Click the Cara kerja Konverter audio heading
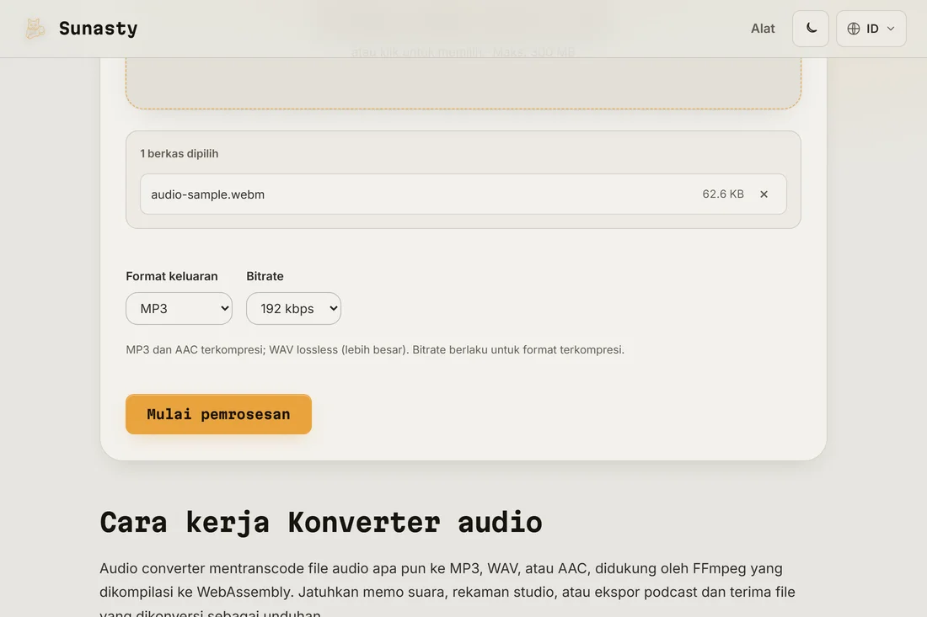Viewport: 927px width, 617px height. pyautogui.click(x=320, y=522)
